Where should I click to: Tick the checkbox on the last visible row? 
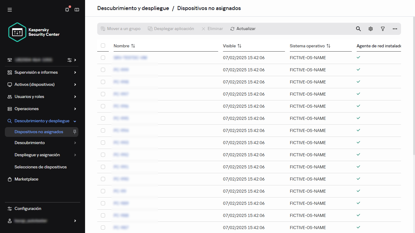(x=103, y=227)
